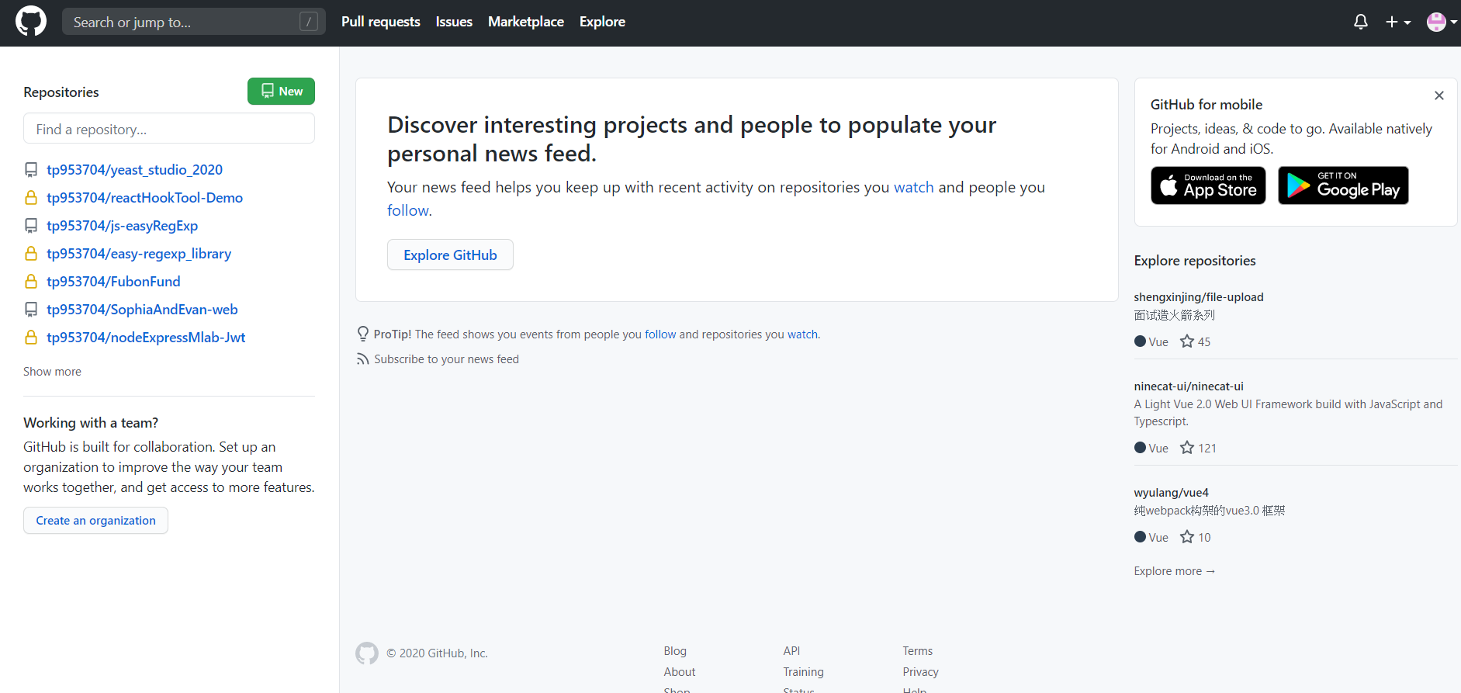Open tp953704/js-easyRegExp repository

[x=122, y=225]
